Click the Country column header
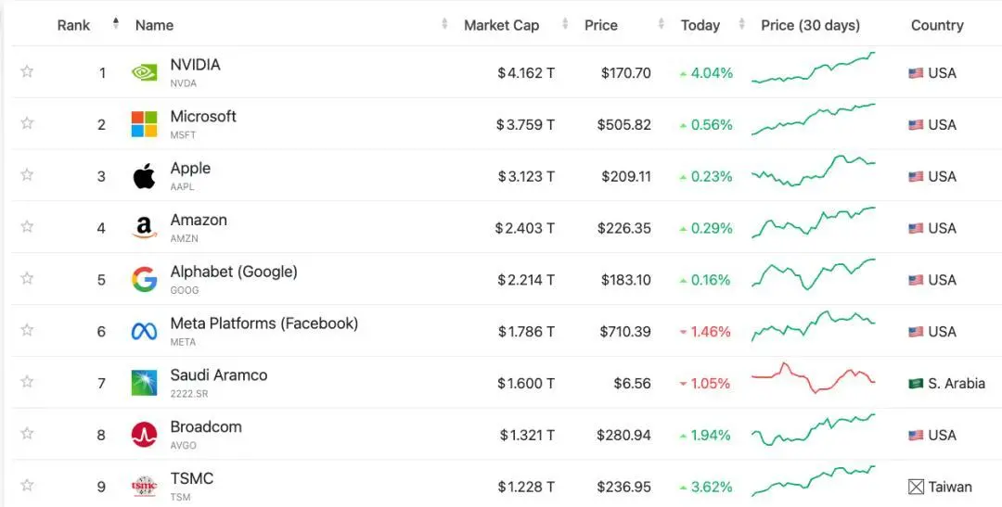Viewport: 1002px width, 507px height. coord(937,25)
